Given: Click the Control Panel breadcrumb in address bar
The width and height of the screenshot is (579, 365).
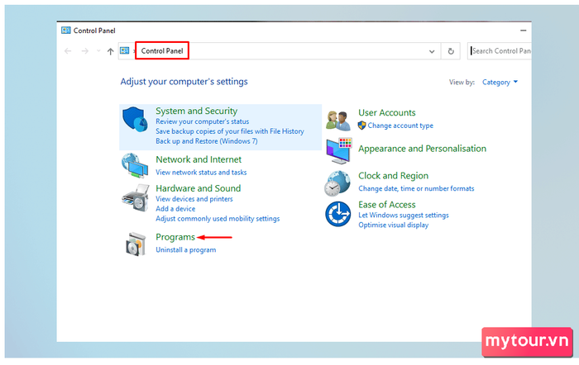Looking at the screenshot, I should coord(162,51).
